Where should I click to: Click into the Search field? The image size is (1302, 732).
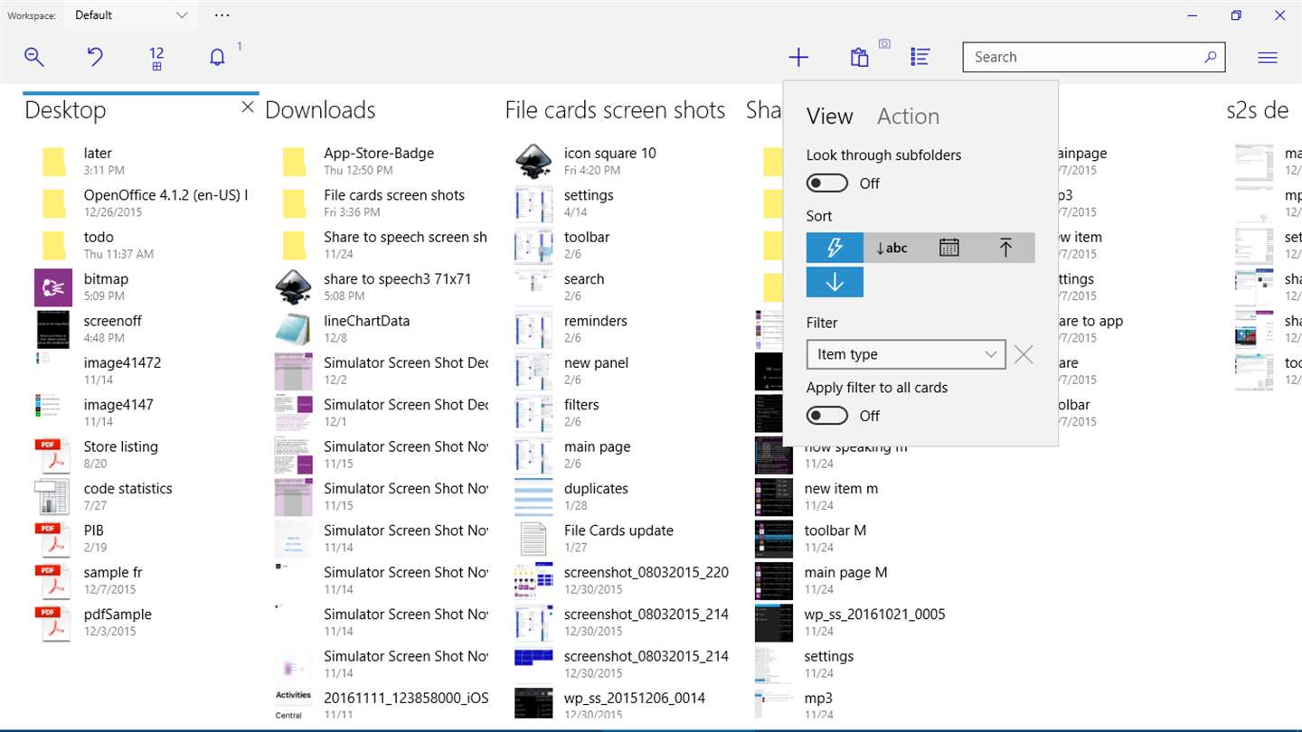click(1085, 57)
